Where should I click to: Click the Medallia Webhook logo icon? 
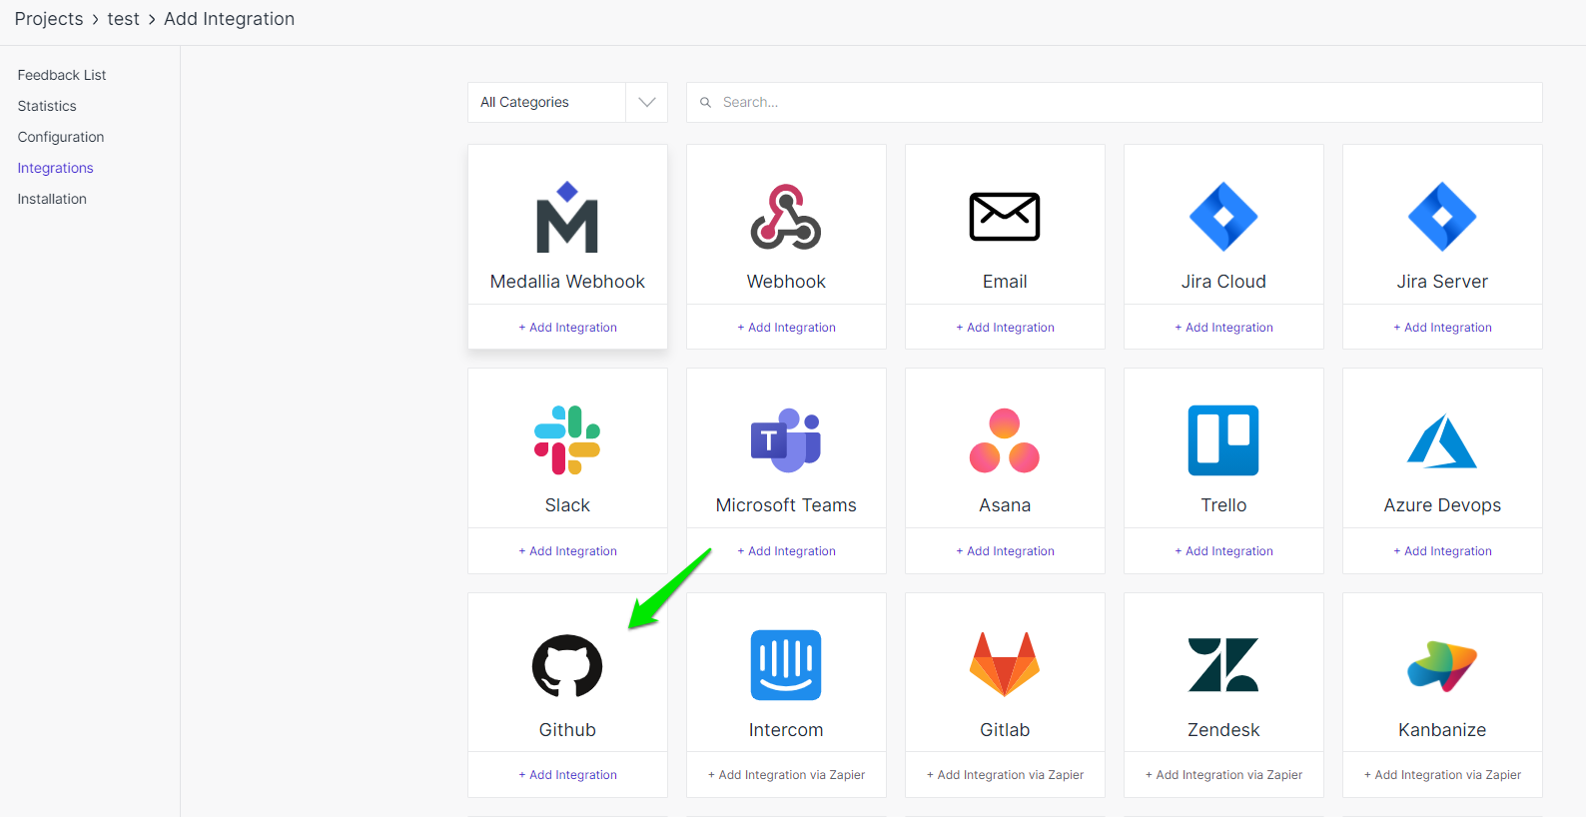567,217
